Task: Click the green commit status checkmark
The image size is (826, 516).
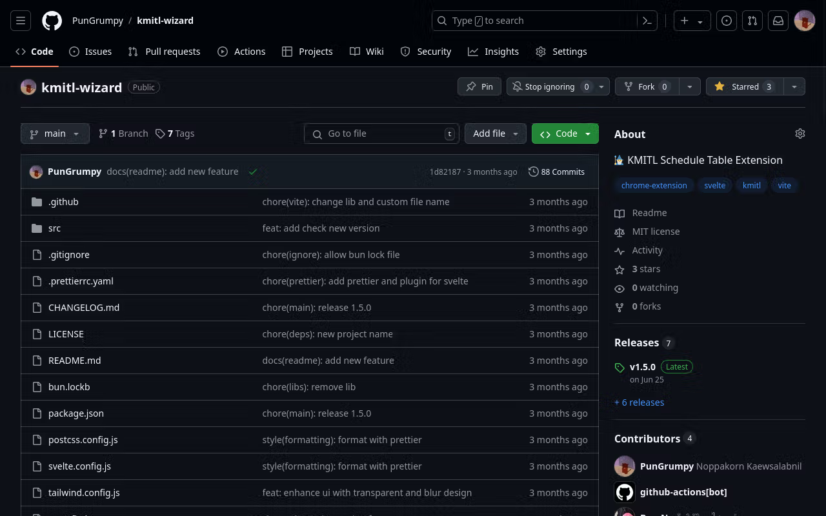Action: coord(253,172)
